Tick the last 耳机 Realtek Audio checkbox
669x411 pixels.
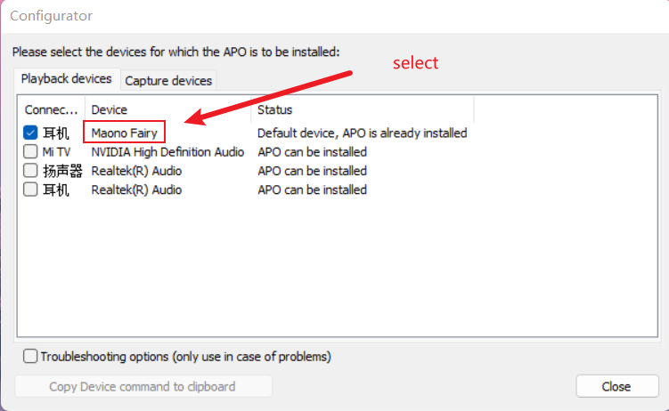click(30, 189)
